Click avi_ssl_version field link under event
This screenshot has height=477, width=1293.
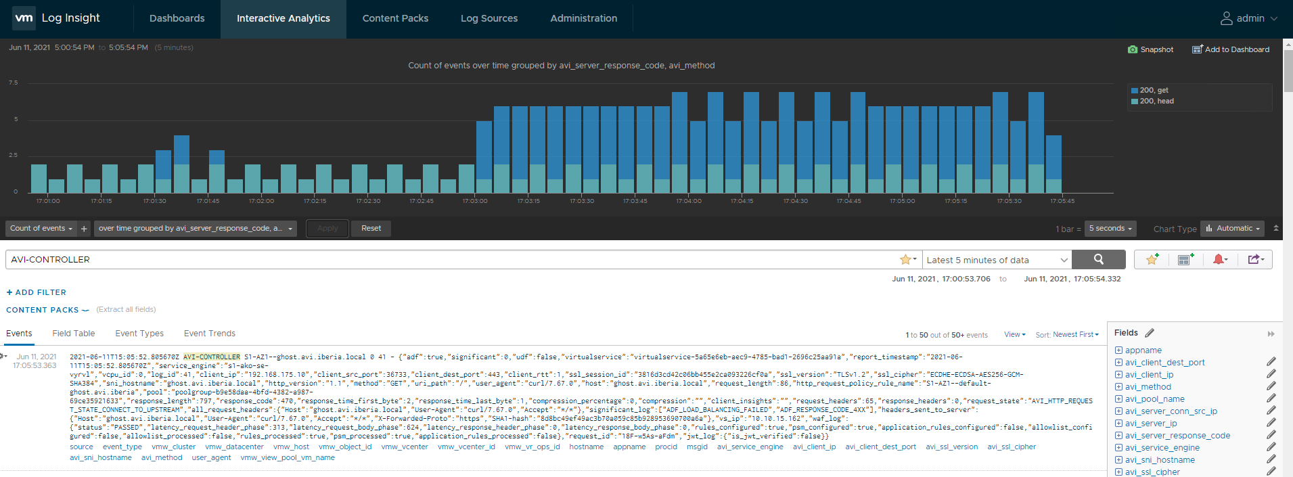pyautogui.click(x=951, y=447)
